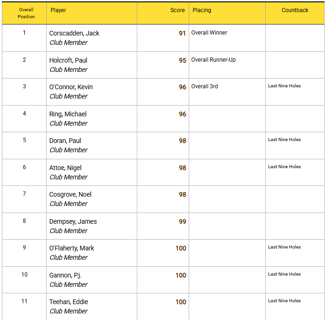326x320 pixels.
Task: Click score 99 for Dempsey
Action: click(182, 221)
